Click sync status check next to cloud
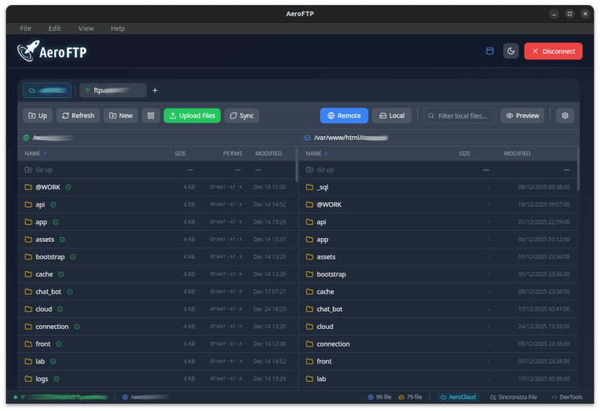The image size is (600, 411). [60, 309]
